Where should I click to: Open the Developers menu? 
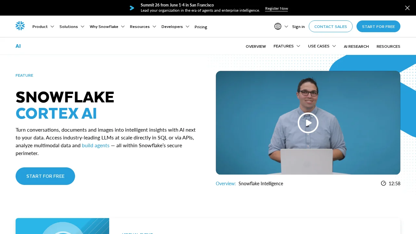[x=175, y=27]
